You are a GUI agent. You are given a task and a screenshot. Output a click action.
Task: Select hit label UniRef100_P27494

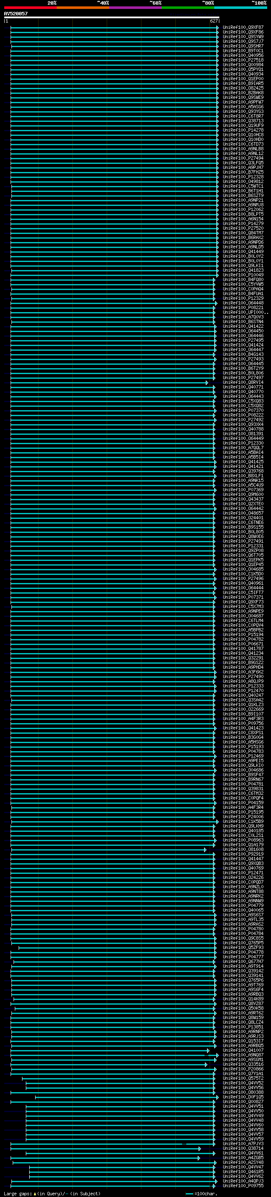click(x=243, y=158)
